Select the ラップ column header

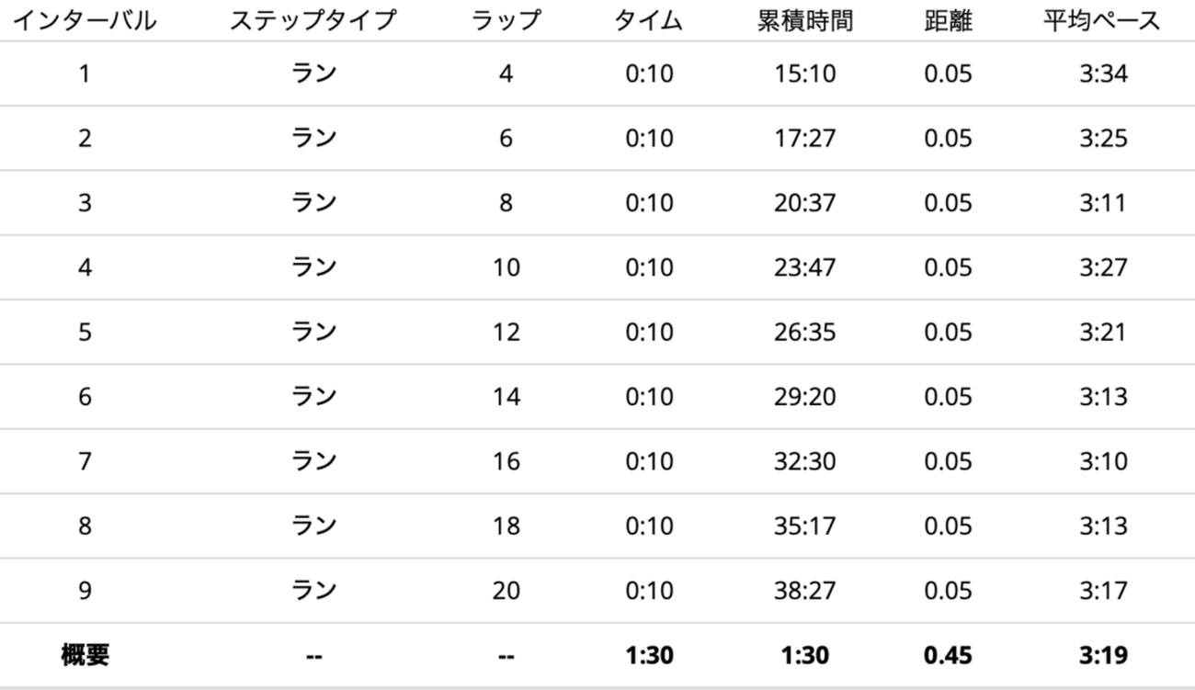506,21
